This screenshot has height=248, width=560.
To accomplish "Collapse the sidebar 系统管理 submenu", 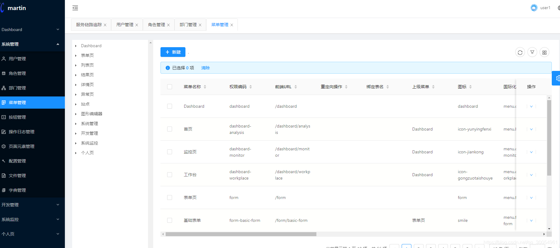I will coord(32,44).
